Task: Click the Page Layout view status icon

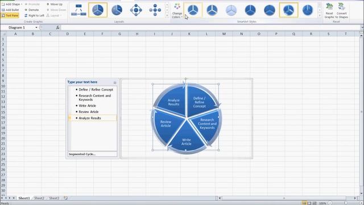Action: pos(309,203)
